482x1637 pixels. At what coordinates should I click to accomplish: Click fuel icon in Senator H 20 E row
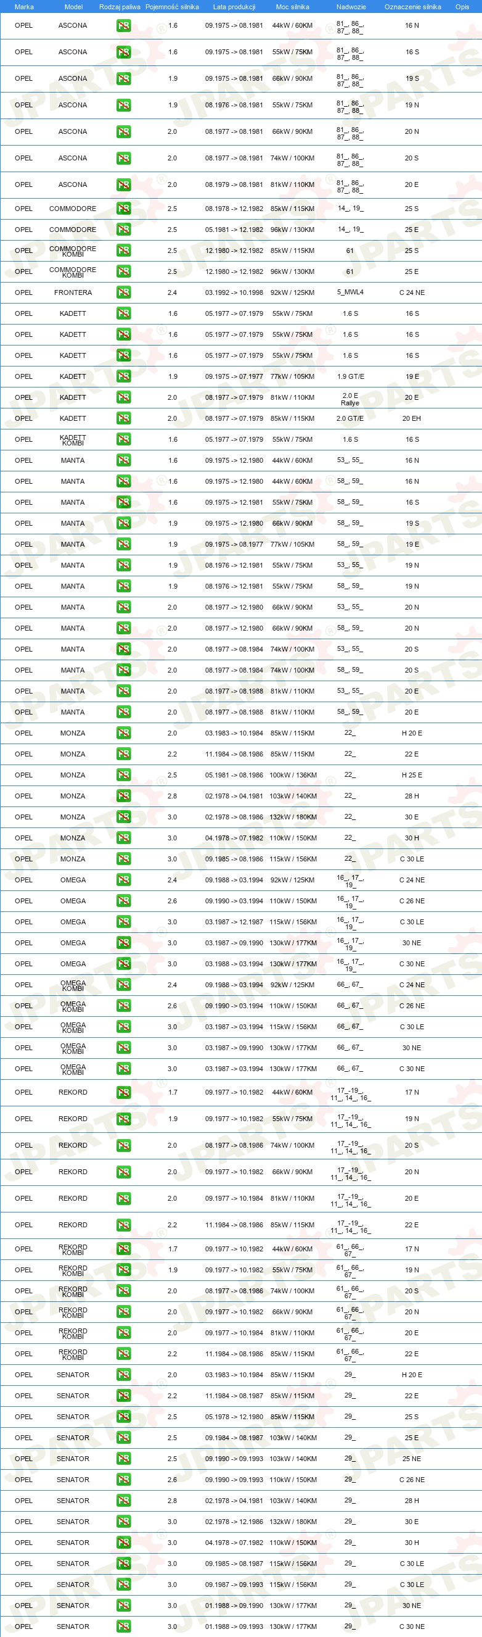[x=123, y=1375]
